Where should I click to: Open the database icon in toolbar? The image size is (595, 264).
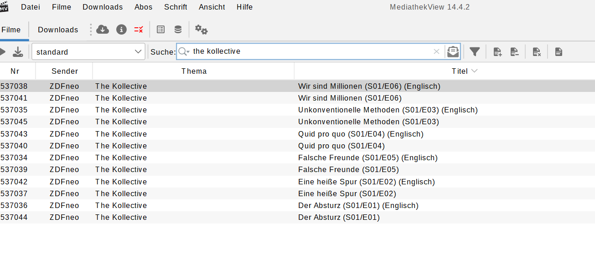[x=178, y=30]
